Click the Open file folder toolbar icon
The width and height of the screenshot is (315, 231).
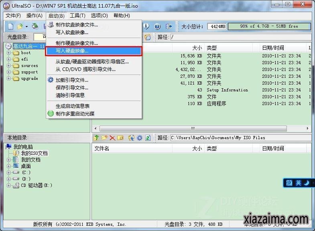pyautogui.click(x=20, y=26)
